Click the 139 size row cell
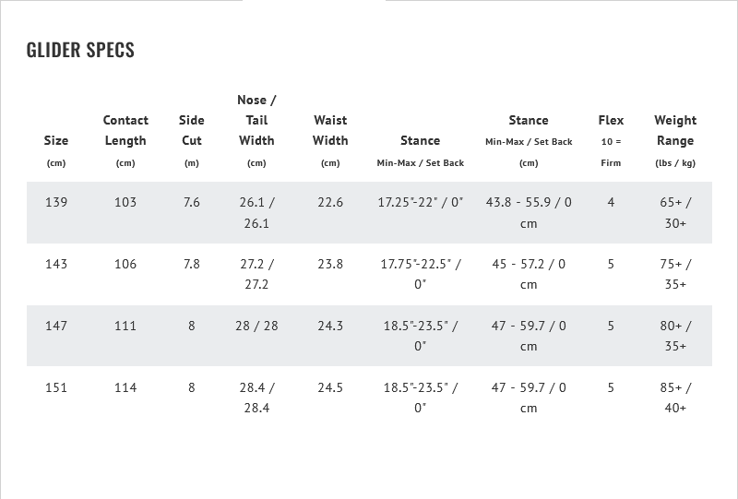The width and height of the screenshot is (738, 499). coord(56,202)
